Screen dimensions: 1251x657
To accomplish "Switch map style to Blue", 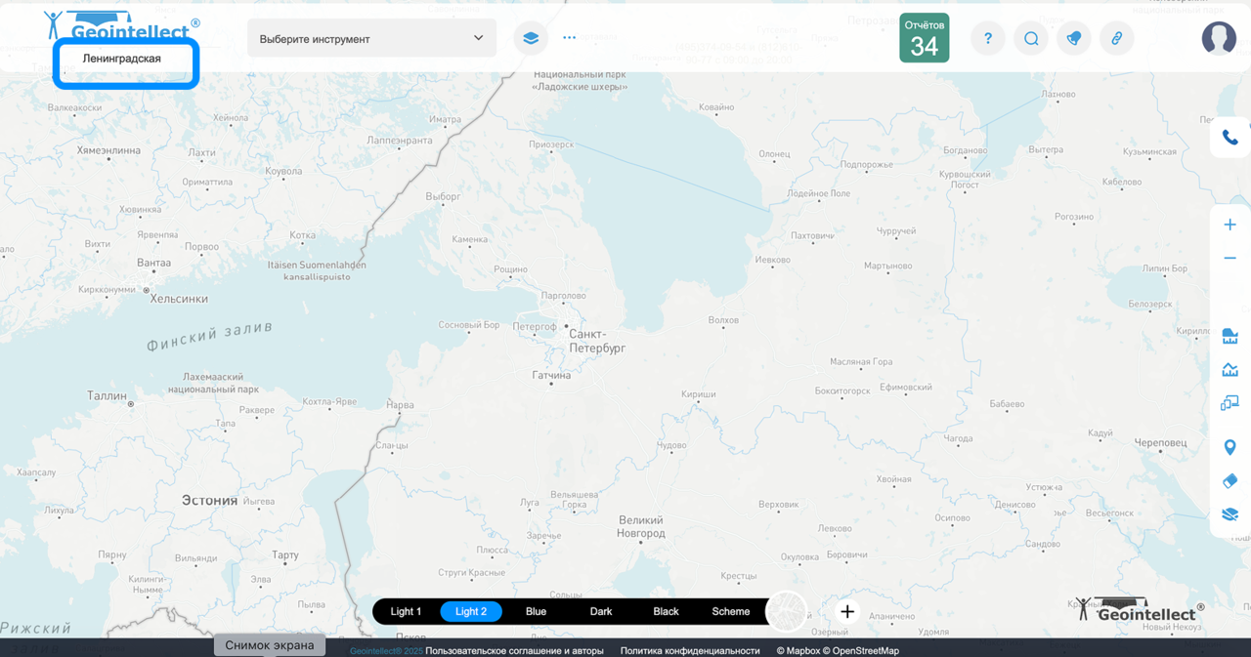I will (536, 611).
